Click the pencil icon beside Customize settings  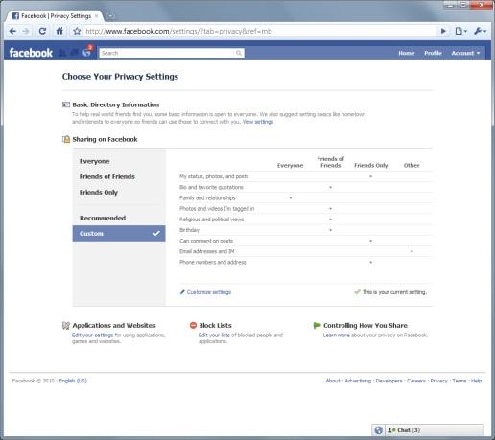(x=182, y=292)
